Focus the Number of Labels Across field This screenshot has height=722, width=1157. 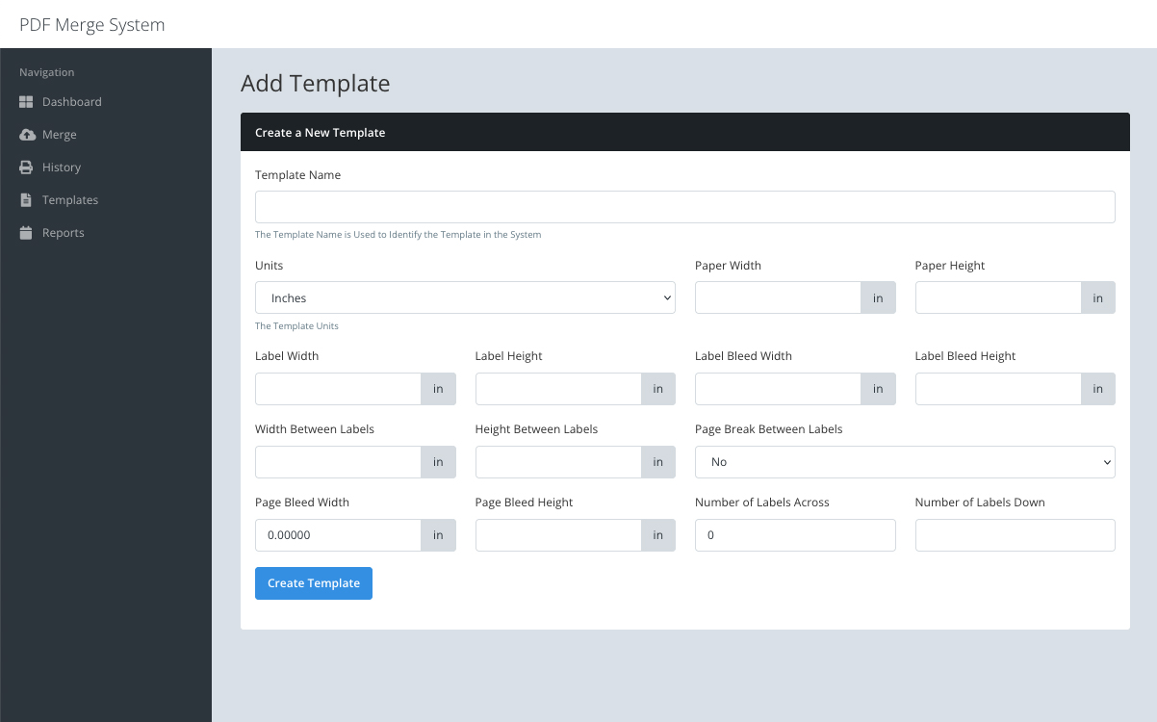pyautogui.click(x=795, y=535)
